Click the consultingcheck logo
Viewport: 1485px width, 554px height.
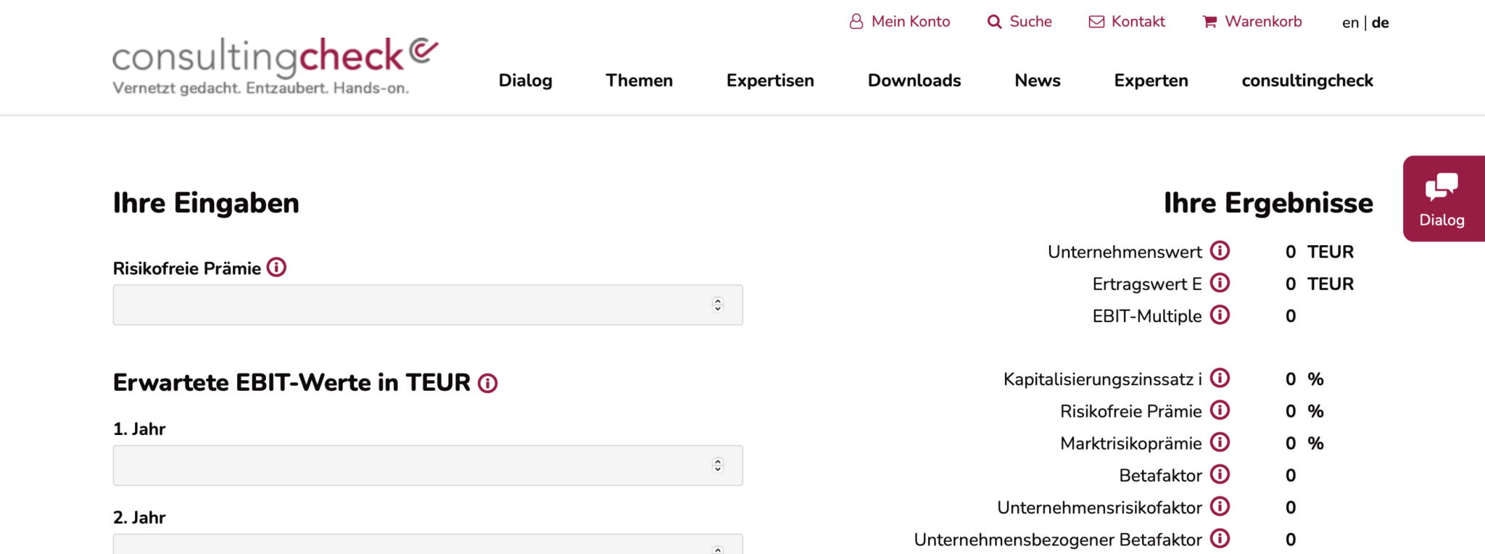275,66
